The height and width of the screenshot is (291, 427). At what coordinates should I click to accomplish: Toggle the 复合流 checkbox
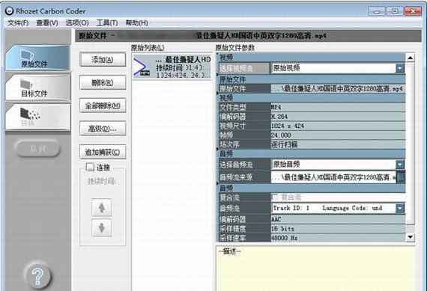(x=275, y=197)
